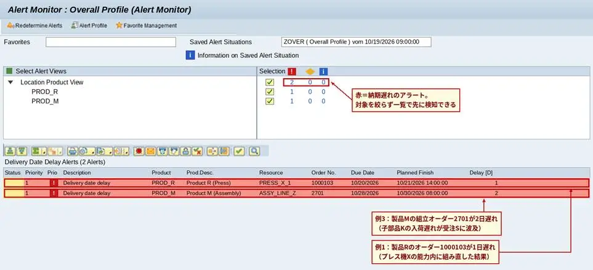Image resolution: width=593 pixels, height=270 pixels.
Task: Click the magnifying glass details toolbar icon
Action: click(254, 151)
